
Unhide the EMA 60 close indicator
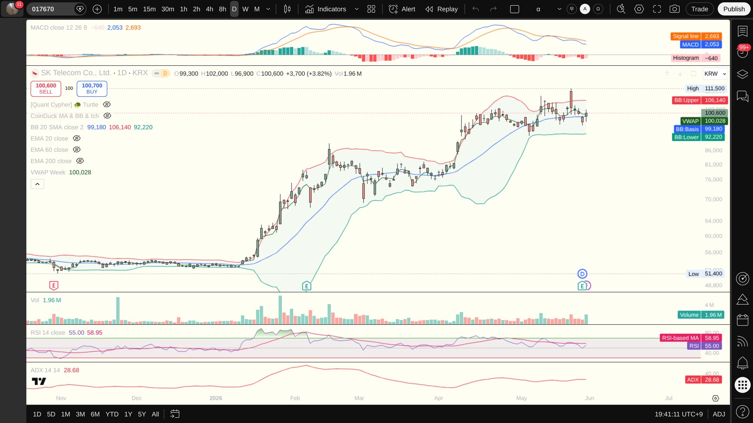(77, 150)
